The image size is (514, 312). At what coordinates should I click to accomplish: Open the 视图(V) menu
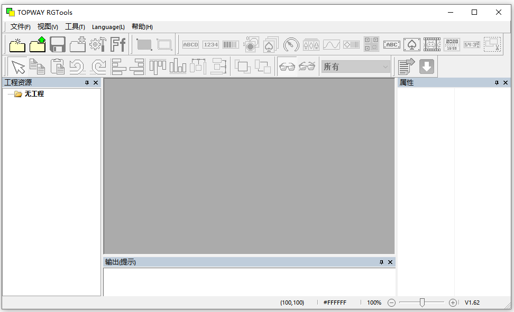point(48,27)
